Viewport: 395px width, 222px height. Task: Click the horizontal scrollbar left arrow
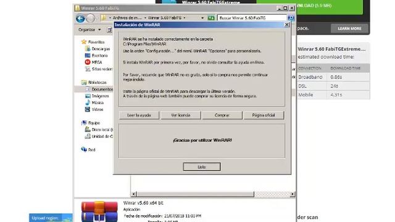[134, 194]
